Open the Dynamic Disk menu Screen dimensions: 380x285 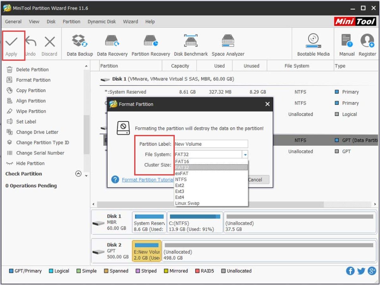pos(101,22)
